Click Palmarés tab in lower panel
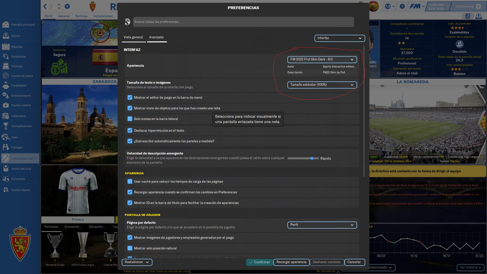 tap(51, 227)
